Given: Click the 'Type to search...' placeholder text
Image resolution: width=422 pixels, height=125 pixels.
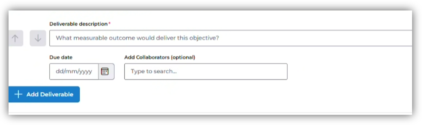Looking at the screenshot, I should tap(154, 71).
